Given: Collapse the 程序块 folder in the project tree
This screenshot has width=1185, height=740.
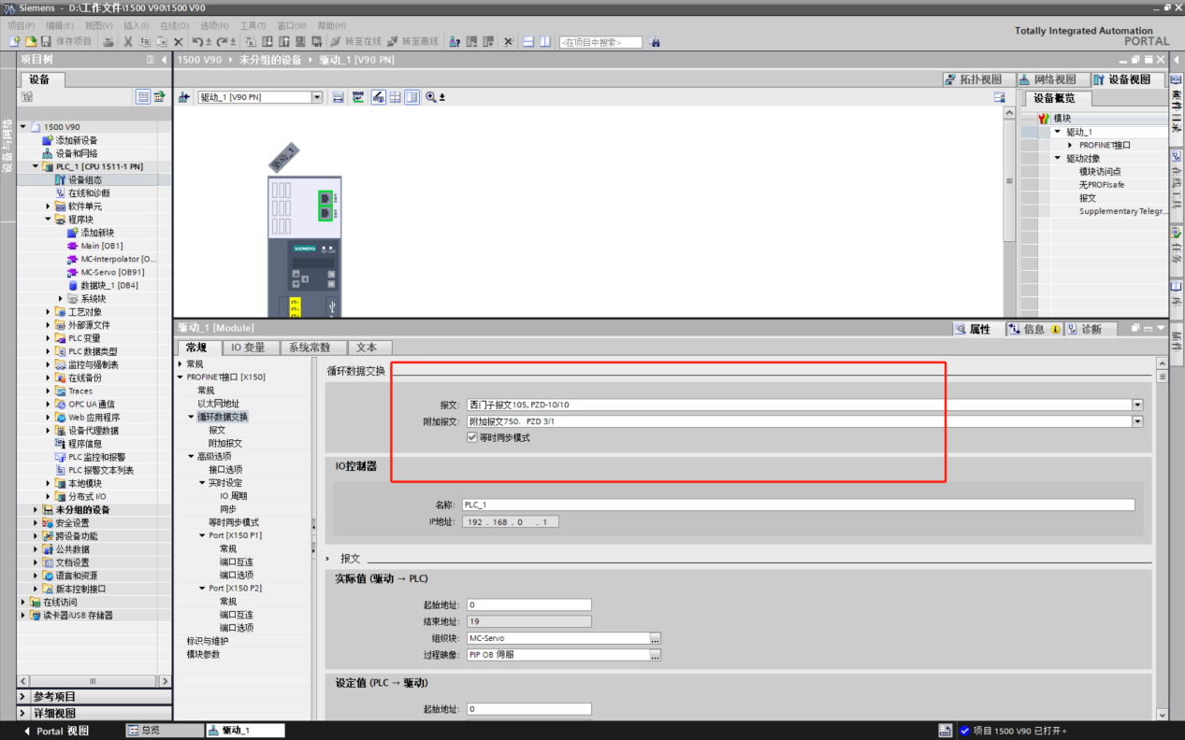Looking at the screenshot, I should (49, 220).
